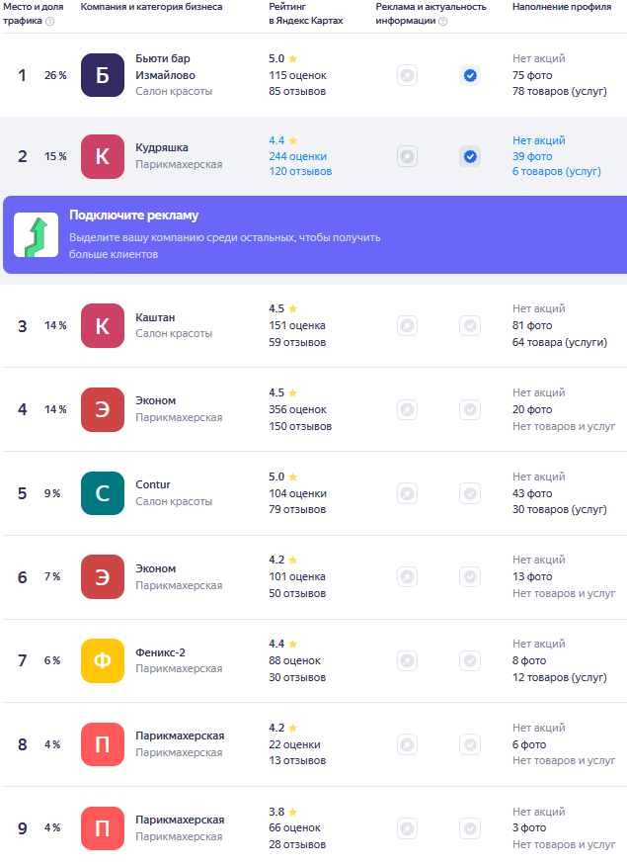Open the green arrow advertising promo icon
This screenshot has width=627, height=865.
[x=37, y=235]
